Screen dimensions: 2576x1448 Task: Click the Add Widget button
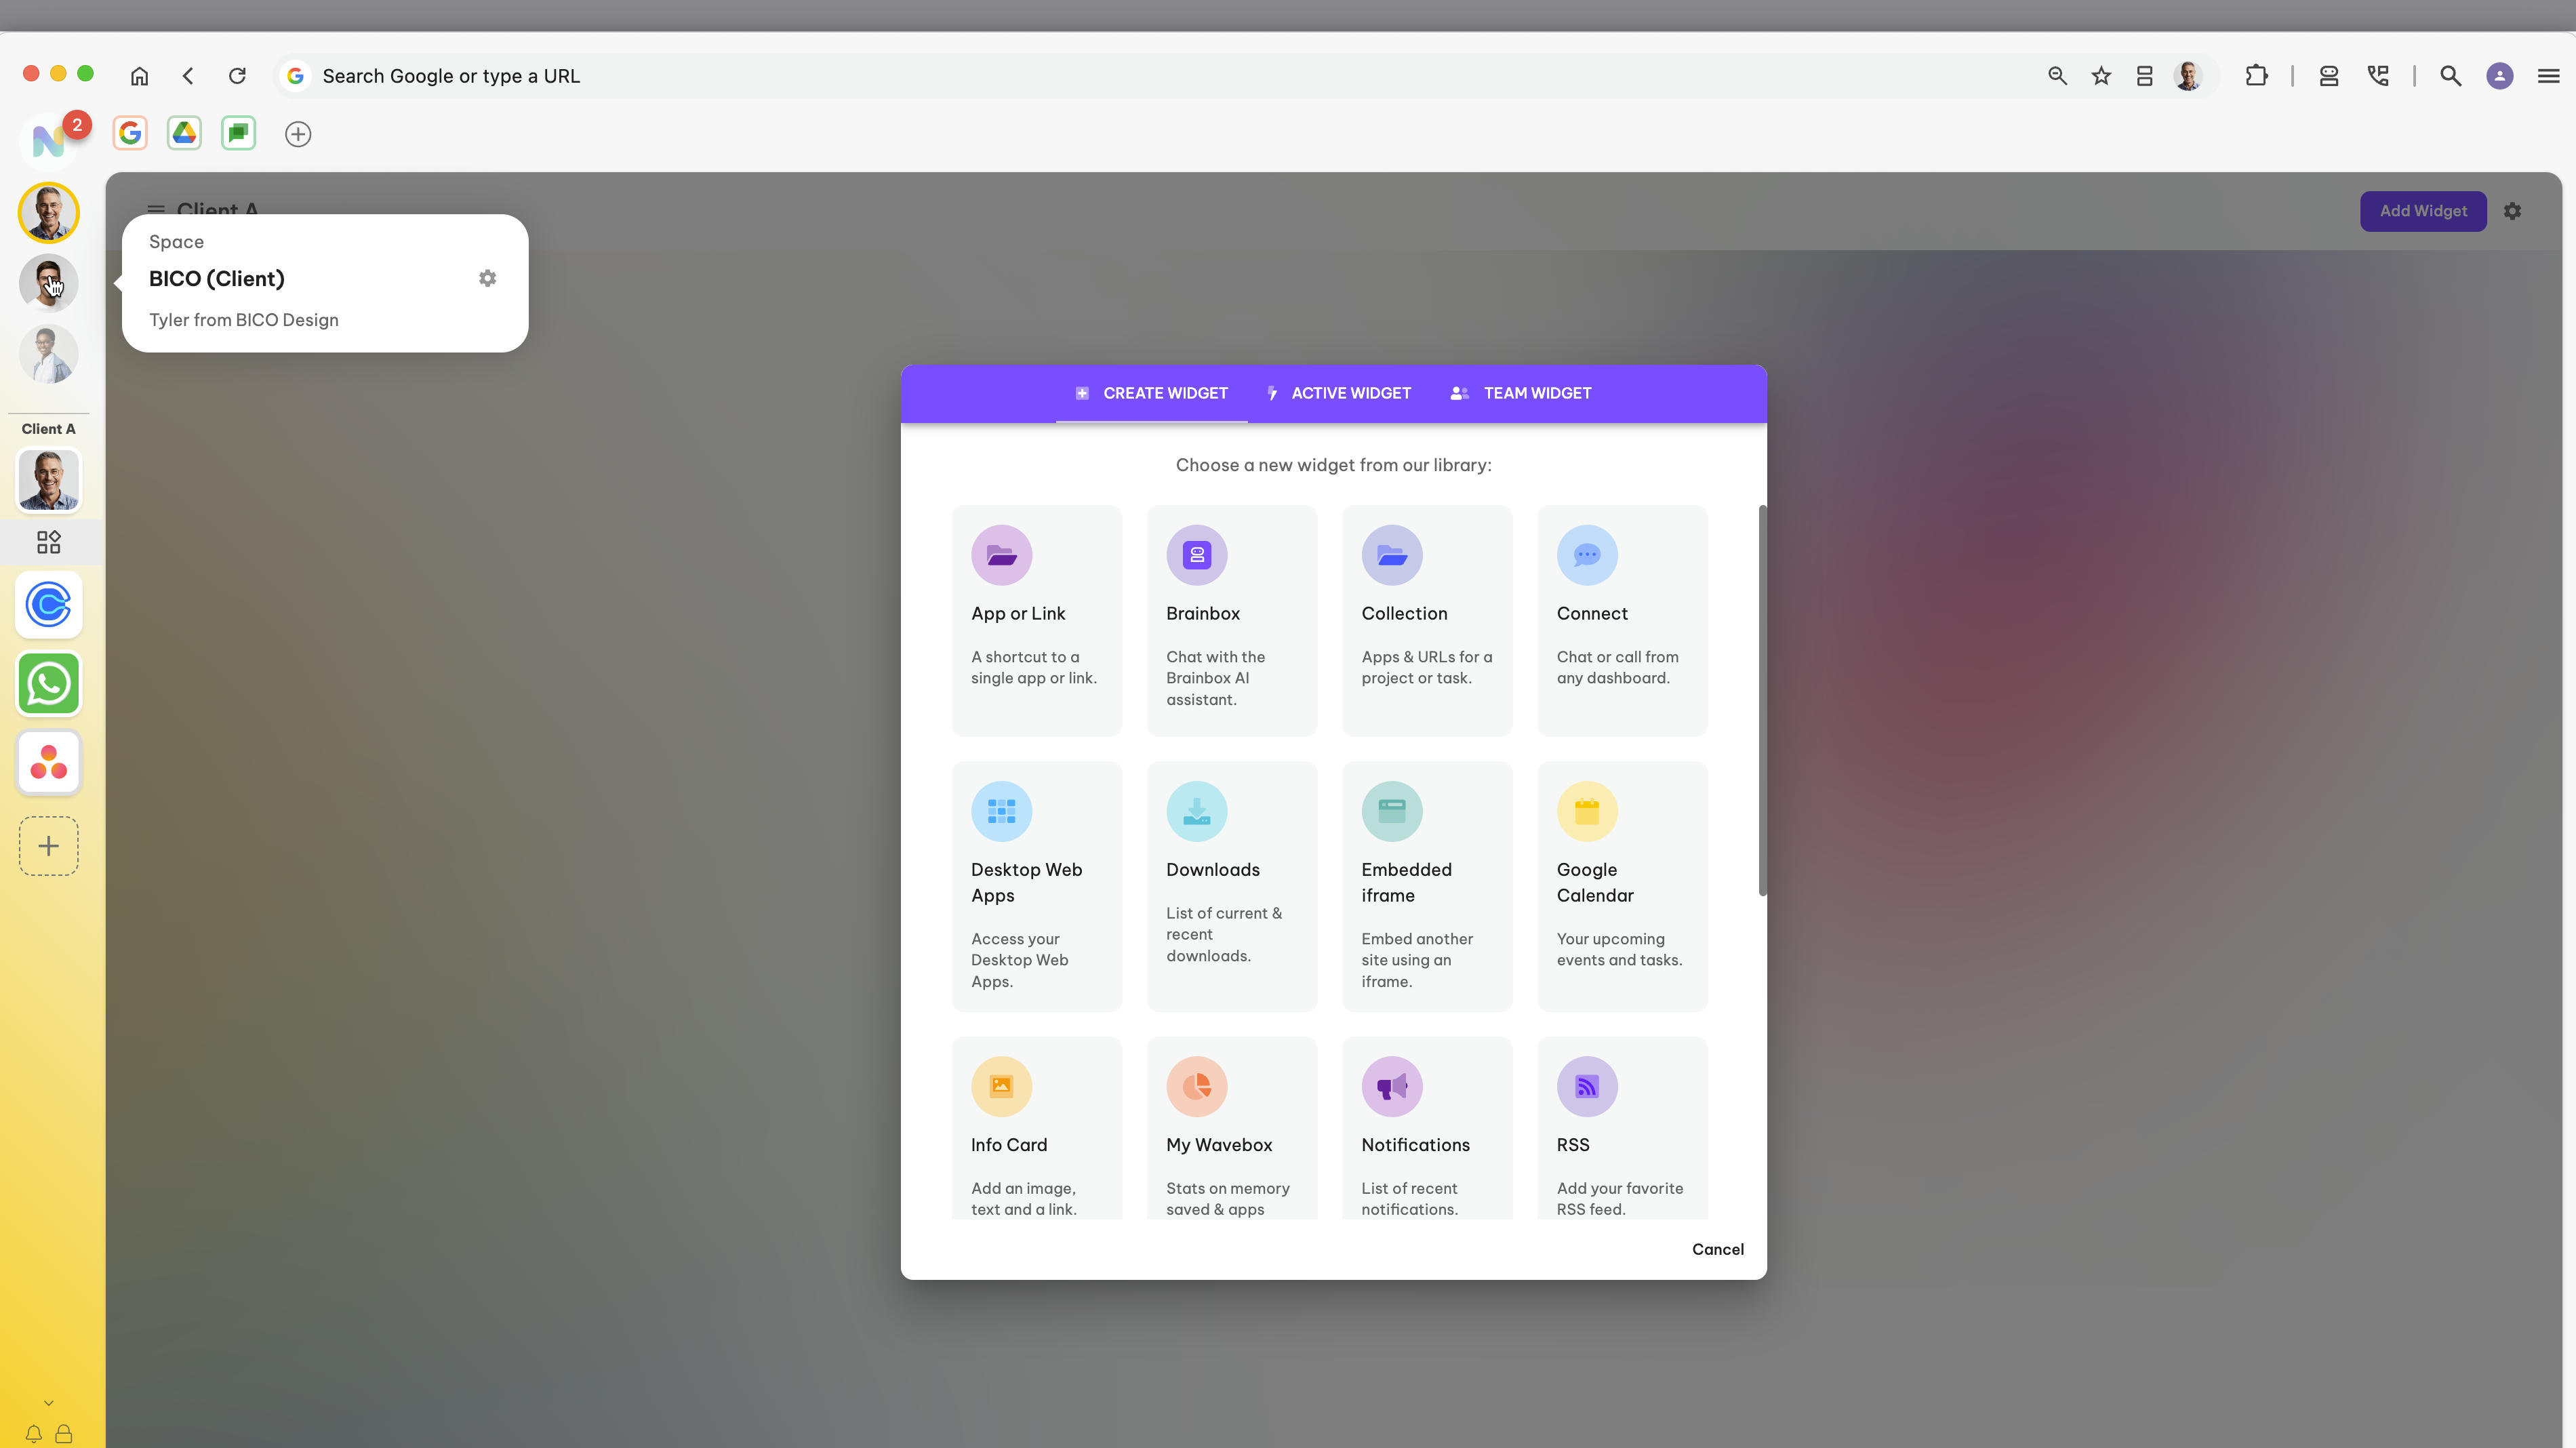[2423, 211]
